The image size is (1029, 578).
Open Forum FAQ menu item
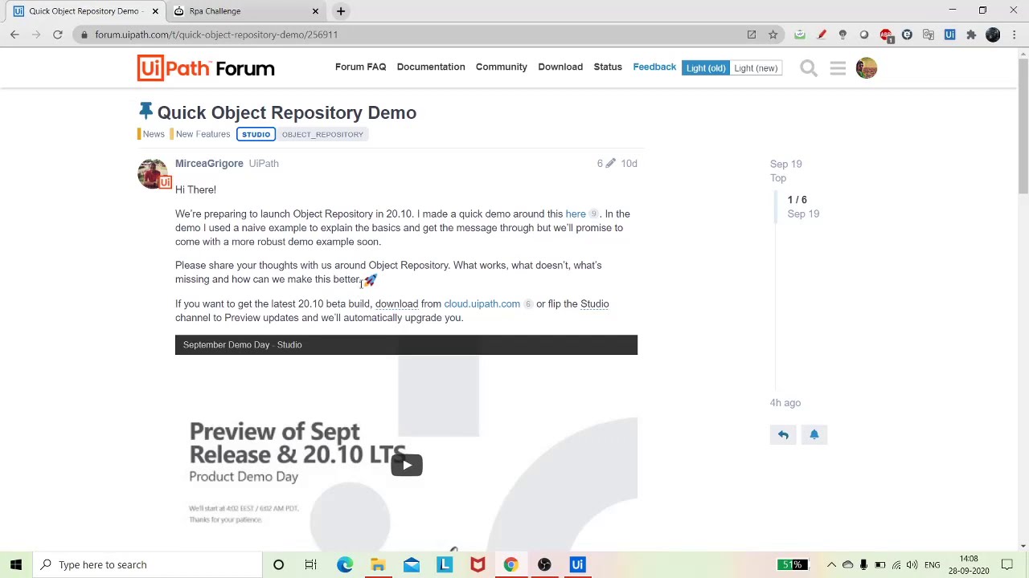point(360,67)
